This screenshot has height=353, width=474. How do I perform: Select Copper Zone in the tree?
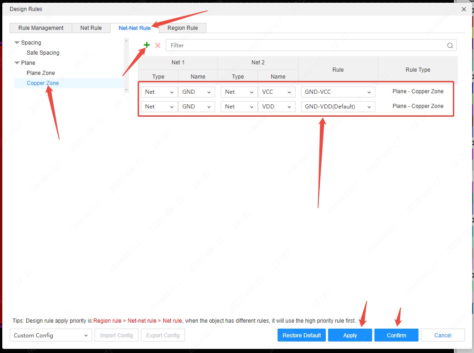coord(43,83)
